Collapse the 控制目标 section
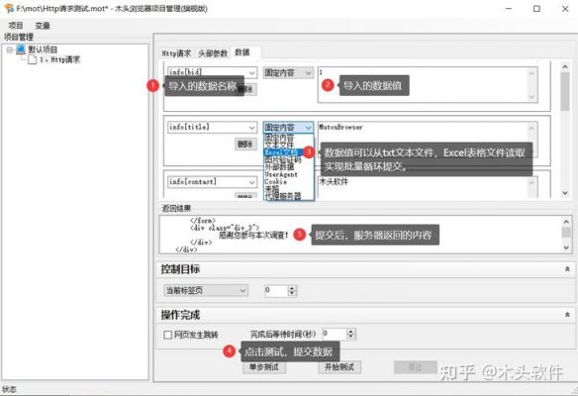Screen dimensions: 578x396 pyautogui.click(x=567, y=269)
